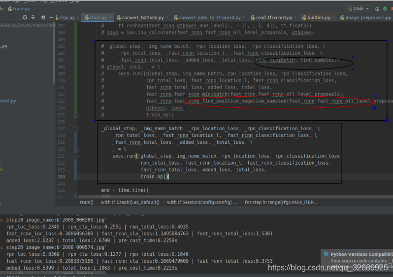Screen dimensions: 393x277
Task: Click the 'train_op])' code on line 224
Action: (x=155, y=176)
